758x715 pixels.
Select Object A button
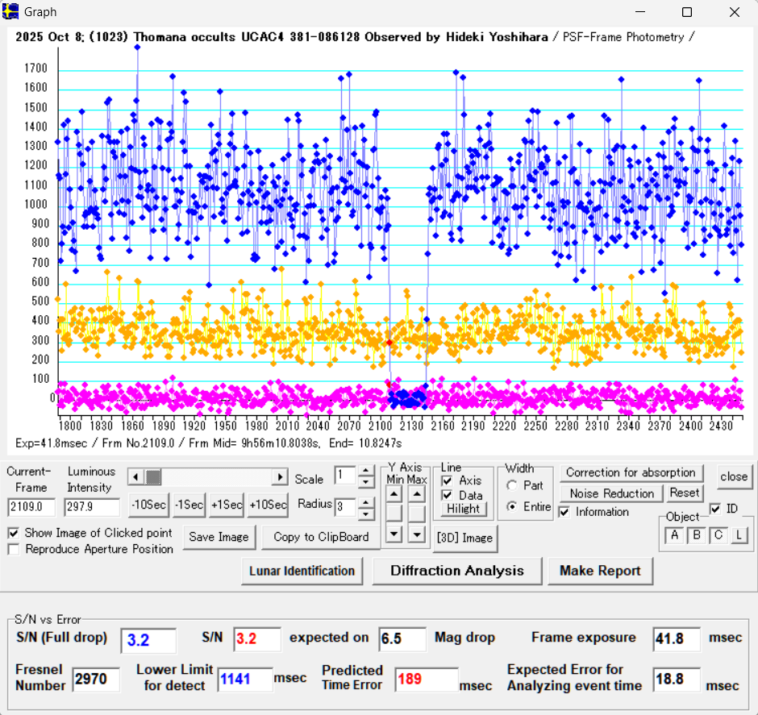click(675, 534)
